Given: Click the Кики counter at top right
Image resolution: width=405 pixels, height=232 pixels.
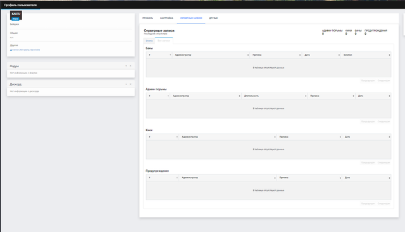Looking at the screenshot, I should [x=349, y=32].
